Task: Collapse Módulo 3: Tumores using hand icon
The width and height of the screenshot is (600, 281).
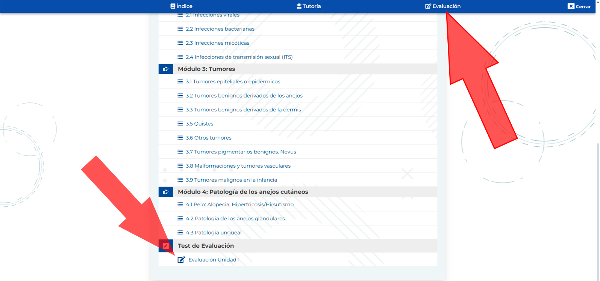Action: click(166, 69)
